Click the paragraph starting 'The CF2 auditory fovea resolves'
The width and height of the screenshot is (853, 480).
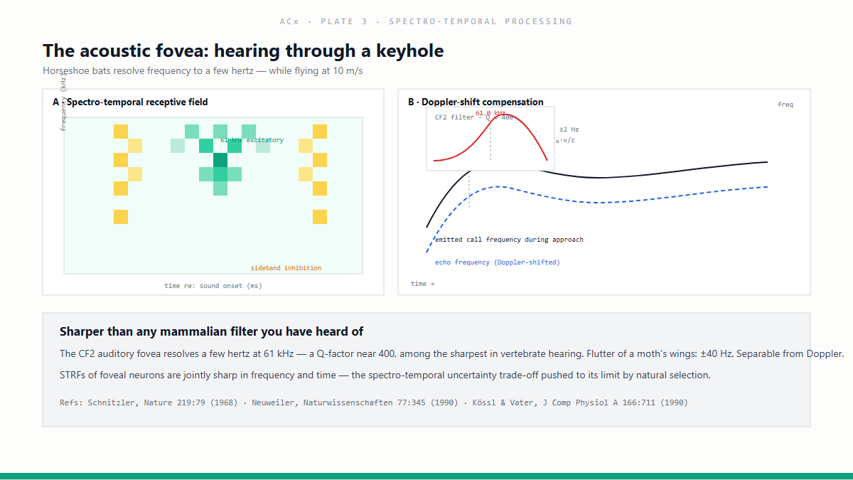pyautogui.click(x=452, y=353)
